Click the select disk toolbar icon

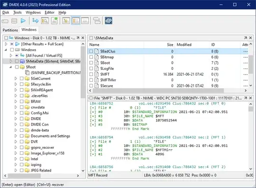pos(5,21)
